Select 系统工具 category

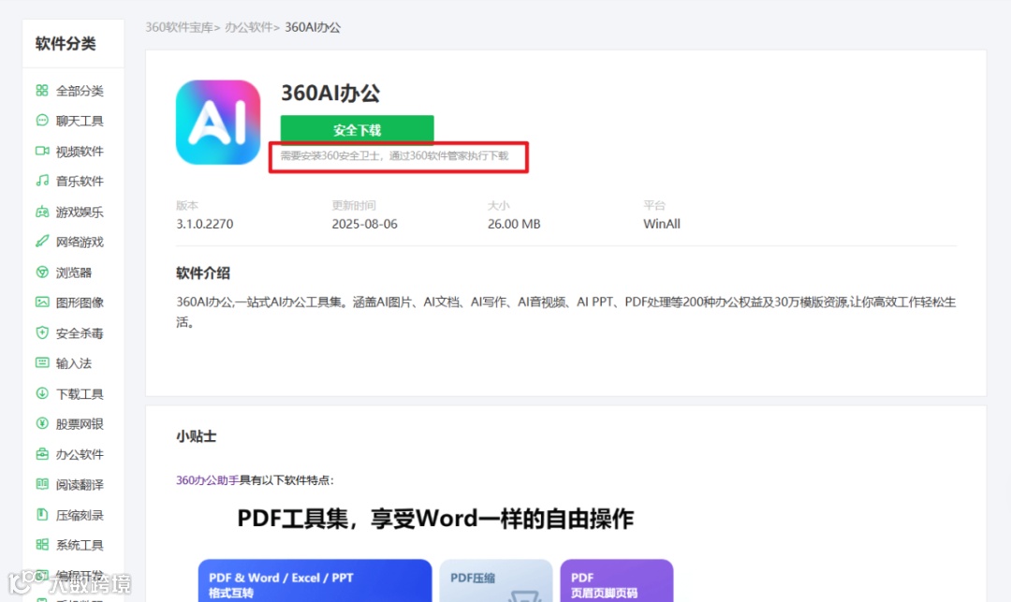(x=80, y=545)
